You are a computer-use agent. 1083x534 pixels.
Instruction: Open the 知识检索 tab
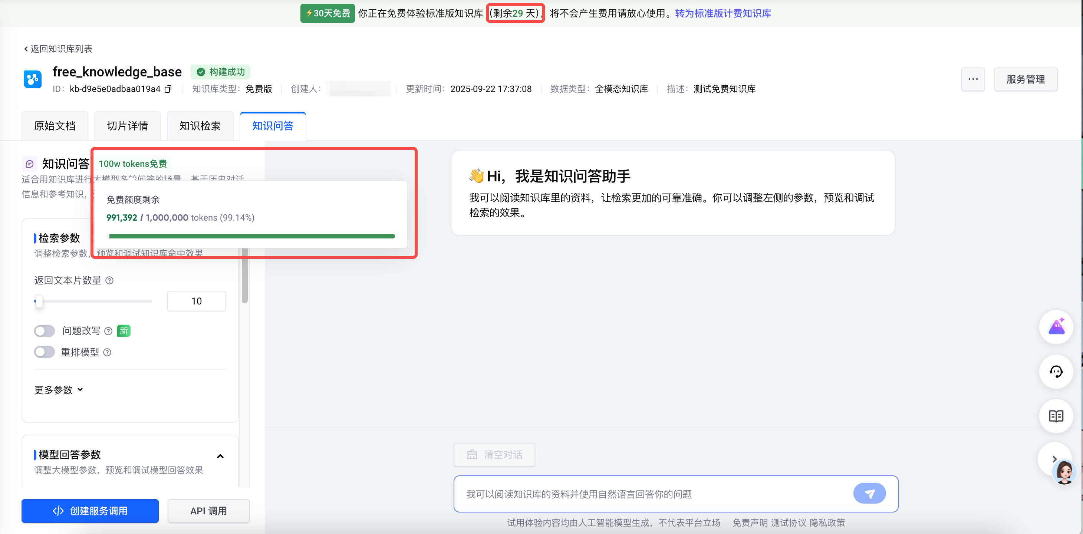pos(200,126)
